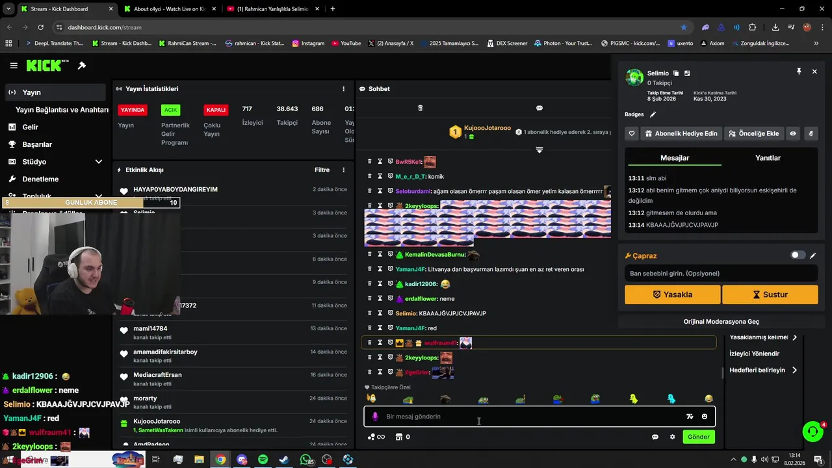This screenshot has width=832, height=468.
Task: Toggle the muted mic icon in user card
Action: (811, 133)
